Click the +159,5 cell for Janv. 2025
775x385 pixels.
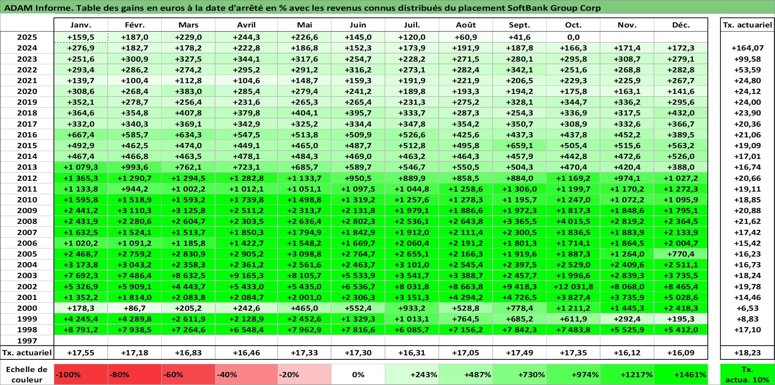(x=81, y=37)
